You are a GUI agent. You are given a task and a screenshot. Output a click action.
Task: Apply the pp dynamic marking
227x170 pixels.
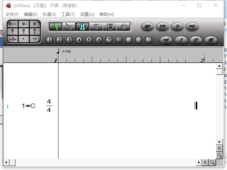coord(163,27)
